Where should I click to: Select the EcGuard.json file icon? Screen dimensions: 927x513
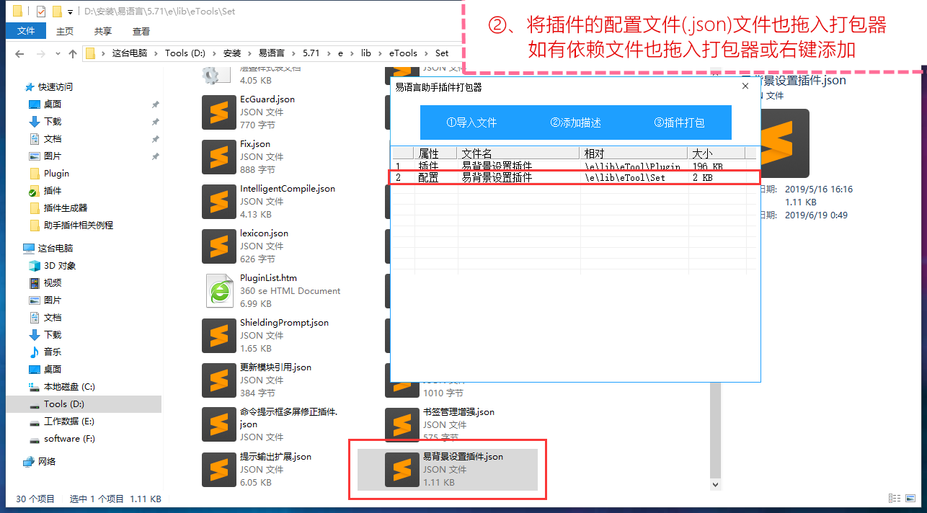tap(219, 112)
